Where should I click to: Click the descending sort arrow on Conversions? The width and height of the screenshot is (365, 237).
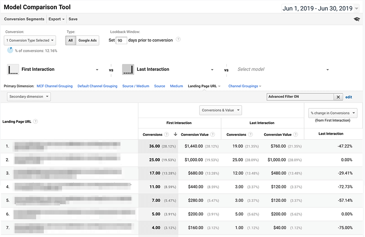coord(176,134)
